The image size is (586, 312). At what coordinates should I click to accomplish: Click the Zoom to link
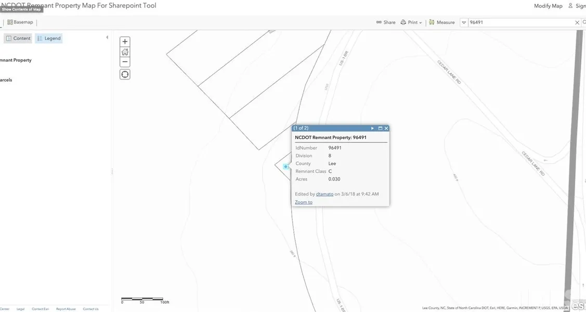point(304,202)
